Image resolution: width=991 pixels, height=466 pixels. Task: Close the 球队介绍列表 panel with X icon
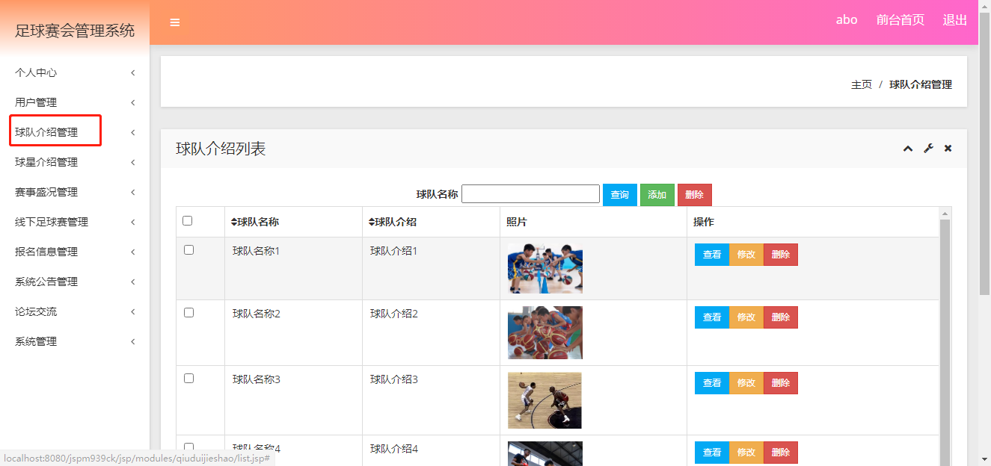(948, 149)
